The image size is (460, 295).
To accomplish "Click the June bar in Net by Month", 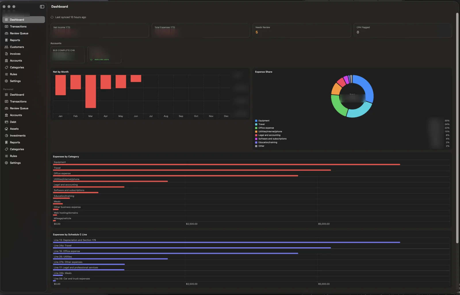I will tap(136, 78).
